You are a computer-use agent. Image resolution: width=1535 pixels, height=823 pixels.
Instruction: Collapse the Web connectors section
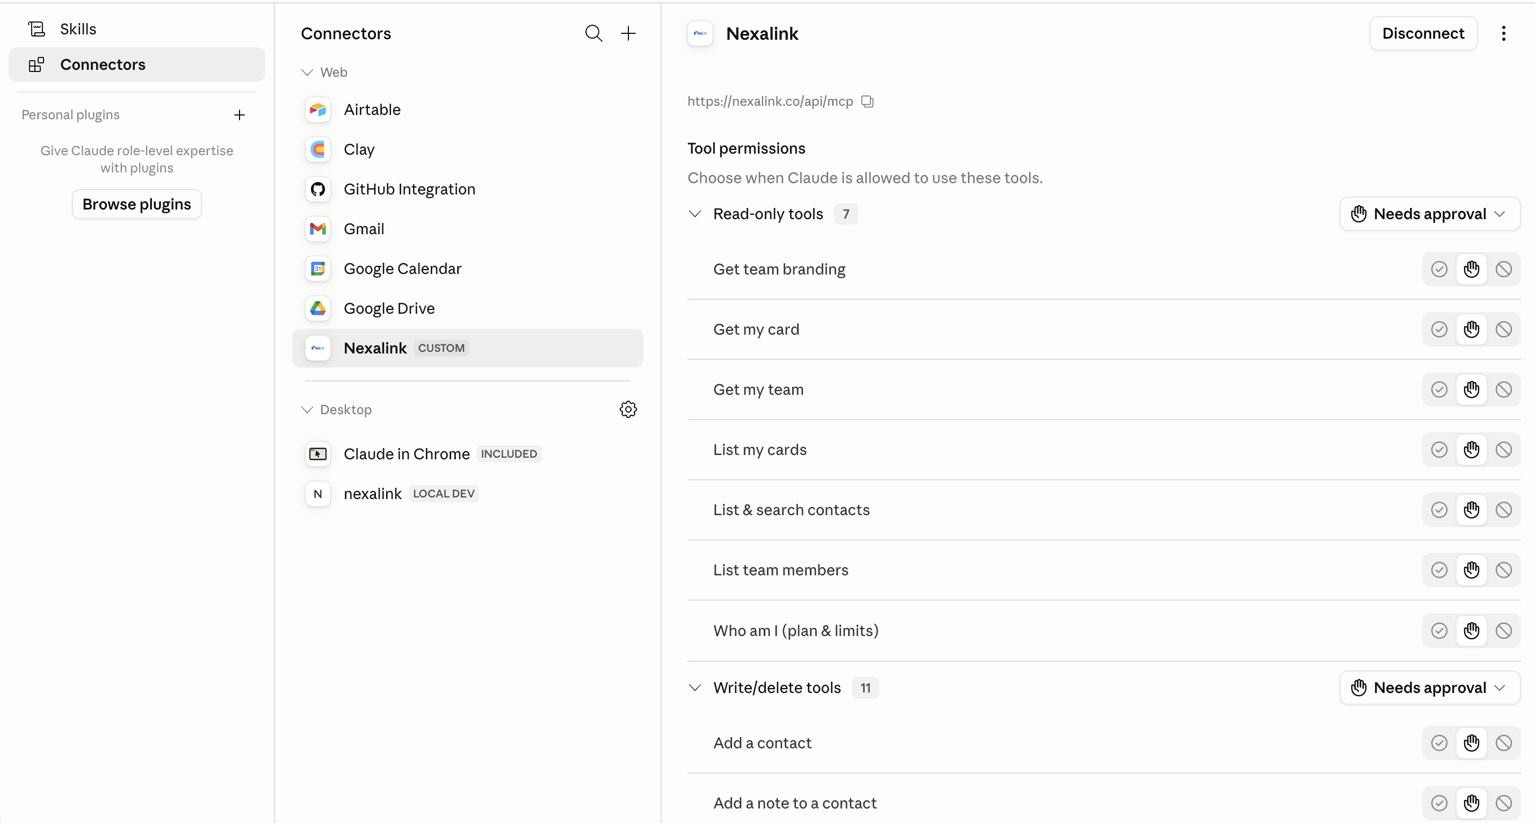pyautogui.click(x=307, y=72)
